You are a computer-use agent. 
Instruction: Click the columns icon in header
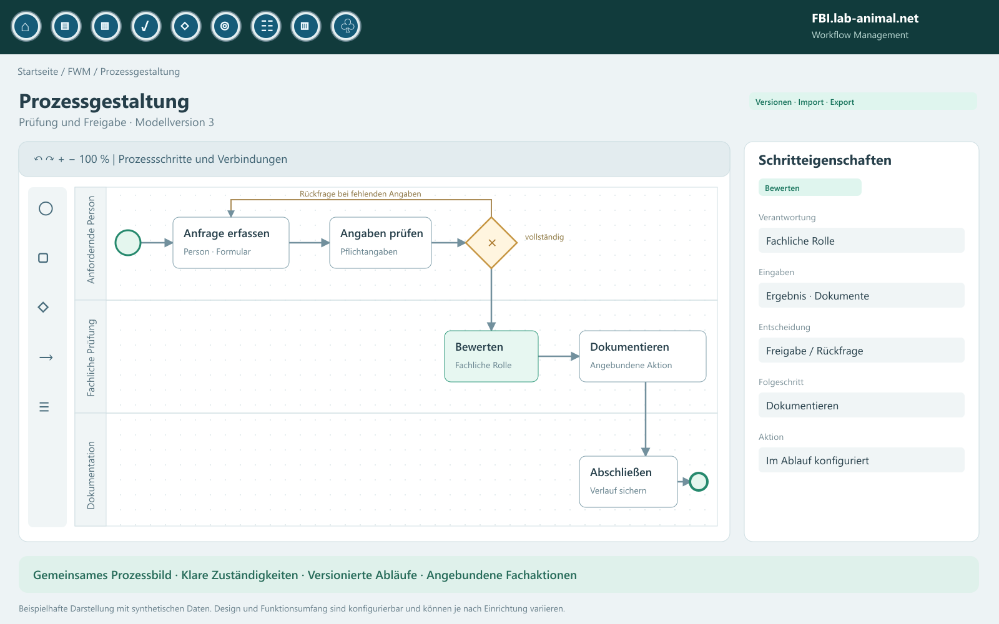(x=306, y=26)
